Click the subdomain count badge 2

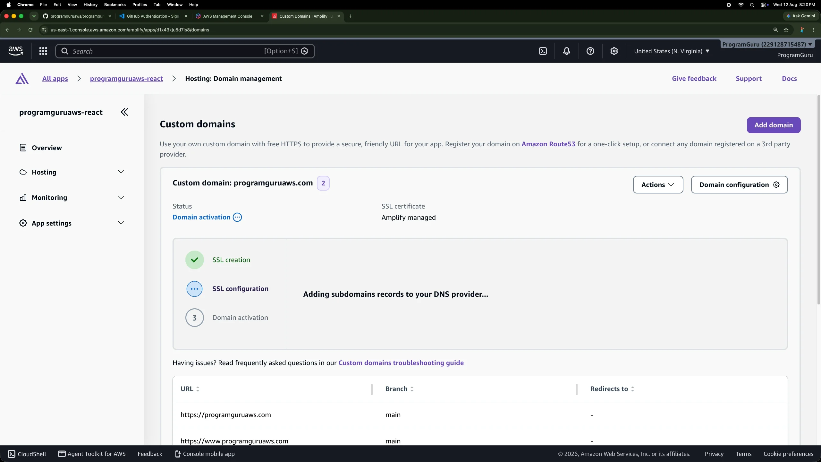pos(323,183)
